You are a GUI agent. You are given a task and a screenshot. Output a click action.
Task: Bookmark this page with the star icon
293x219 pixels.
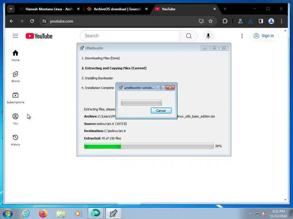coord(211,21)
